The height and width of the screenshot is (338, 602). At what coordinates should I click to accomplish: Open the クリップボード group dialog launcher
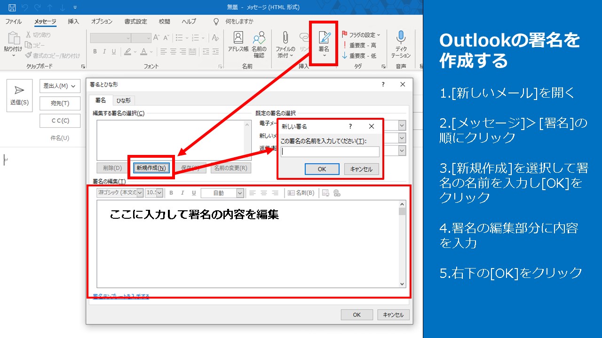point(83,67)
